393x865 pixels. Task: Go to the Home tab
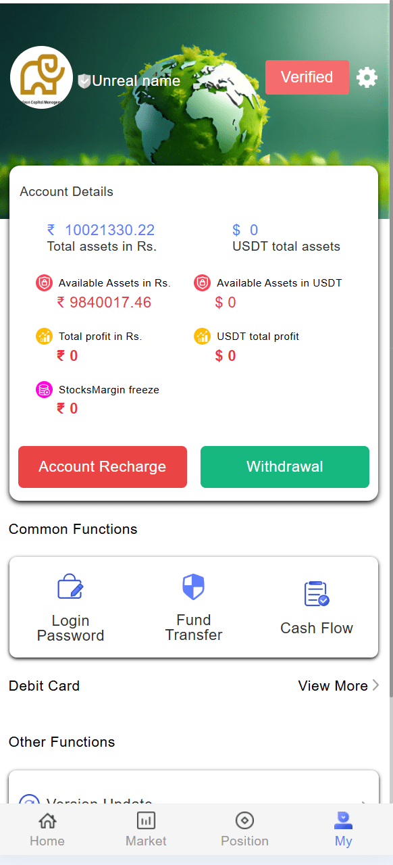click(x=47, y=830)
